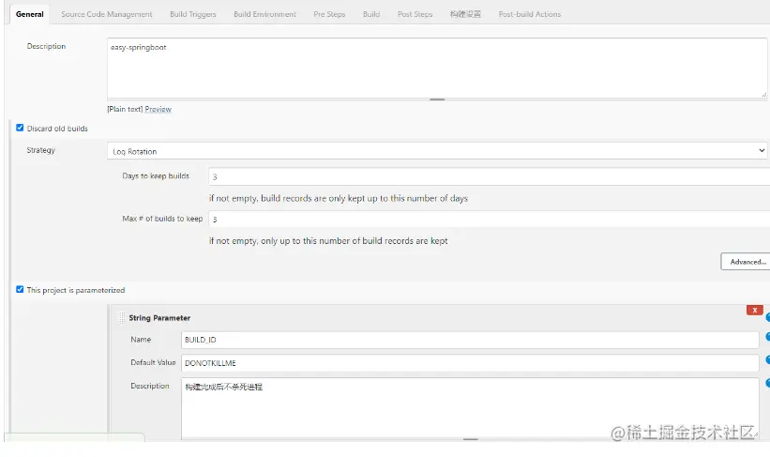This screenshot has height=457, width=770.
Task: Toggle Discard old builds checkbox
Action: pos(20,128)
